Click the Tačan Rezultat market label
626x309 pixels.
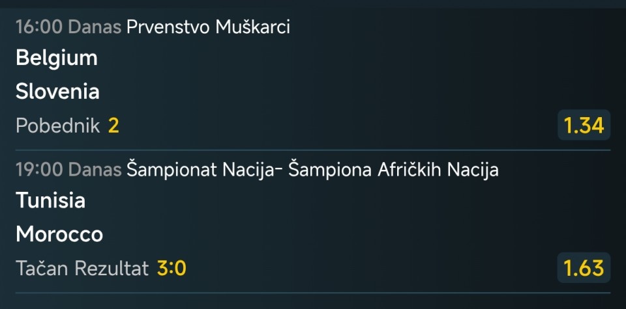pyautogui.click(x=82, y=269)
